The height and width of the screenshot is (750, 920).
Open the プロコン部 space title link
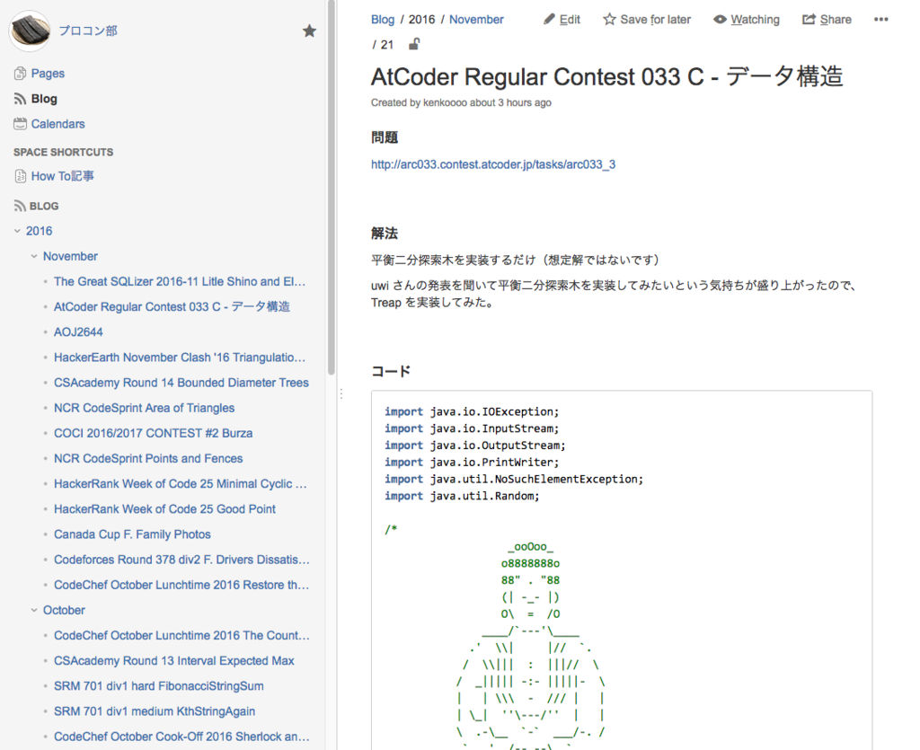(x=88, y=31)
